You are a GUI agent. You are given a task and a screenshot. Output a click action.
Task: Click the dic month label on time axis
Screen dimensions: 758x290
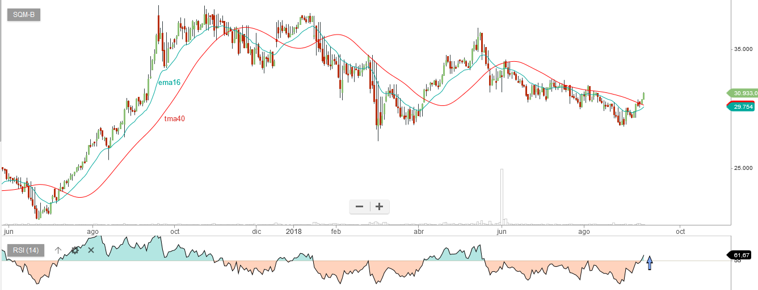pos(256,231)
